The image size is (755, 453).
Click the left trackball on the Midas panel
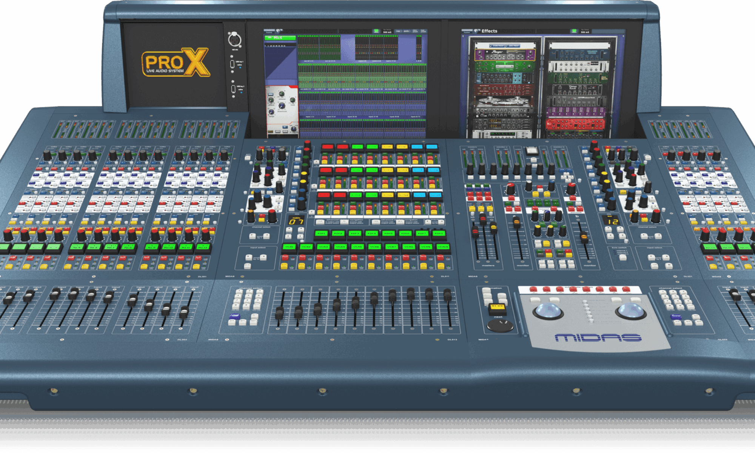pyautogui.click(x=548, y=311)
